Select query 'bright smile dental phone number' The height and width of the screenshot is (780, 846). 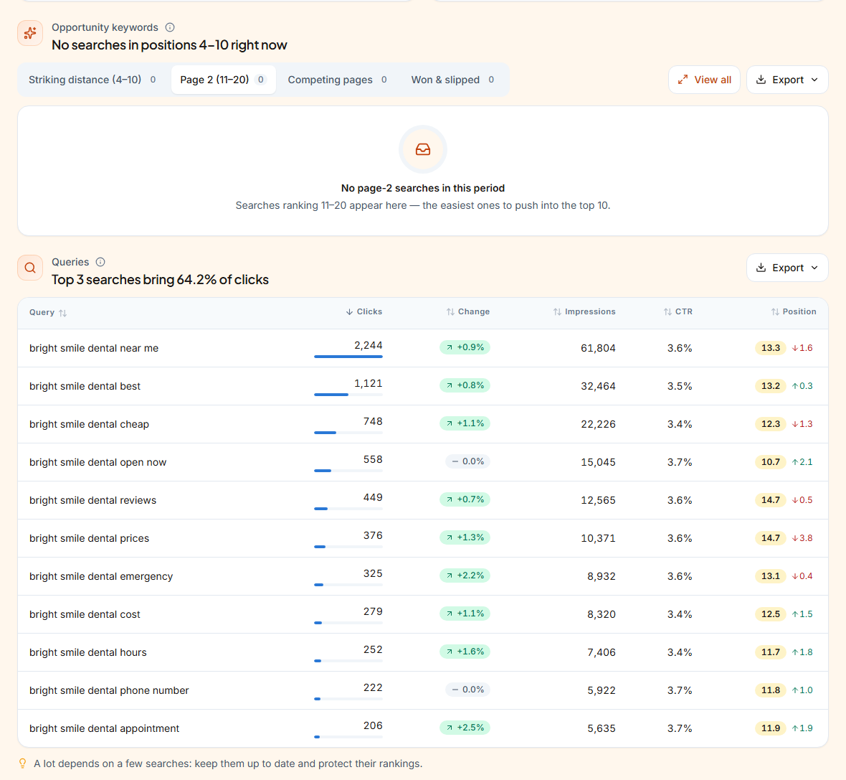click(x=109, y=690)
